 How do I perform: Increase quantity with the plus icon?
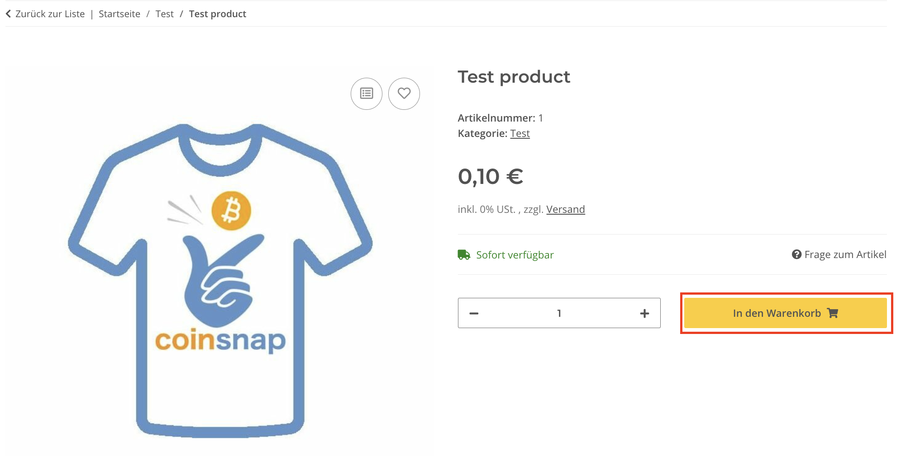coord(644,313)
